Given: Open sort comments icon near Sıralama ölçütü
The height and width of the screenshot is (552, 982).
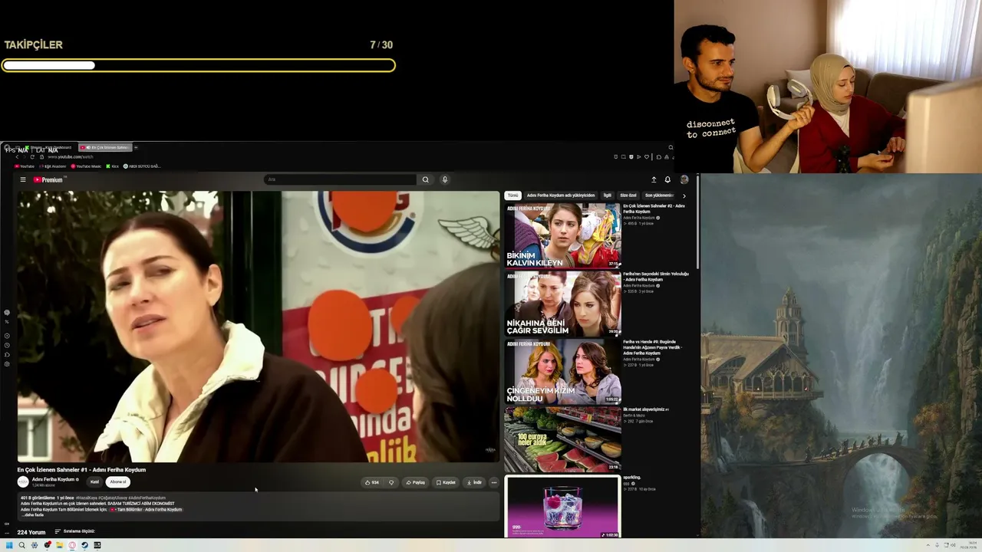Looking at the screenshot, I should click(x=58, y=531).
